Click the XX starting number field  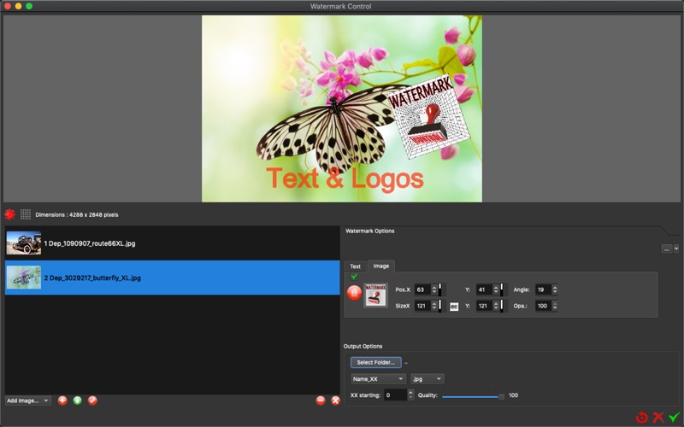(x=396, y=395)
